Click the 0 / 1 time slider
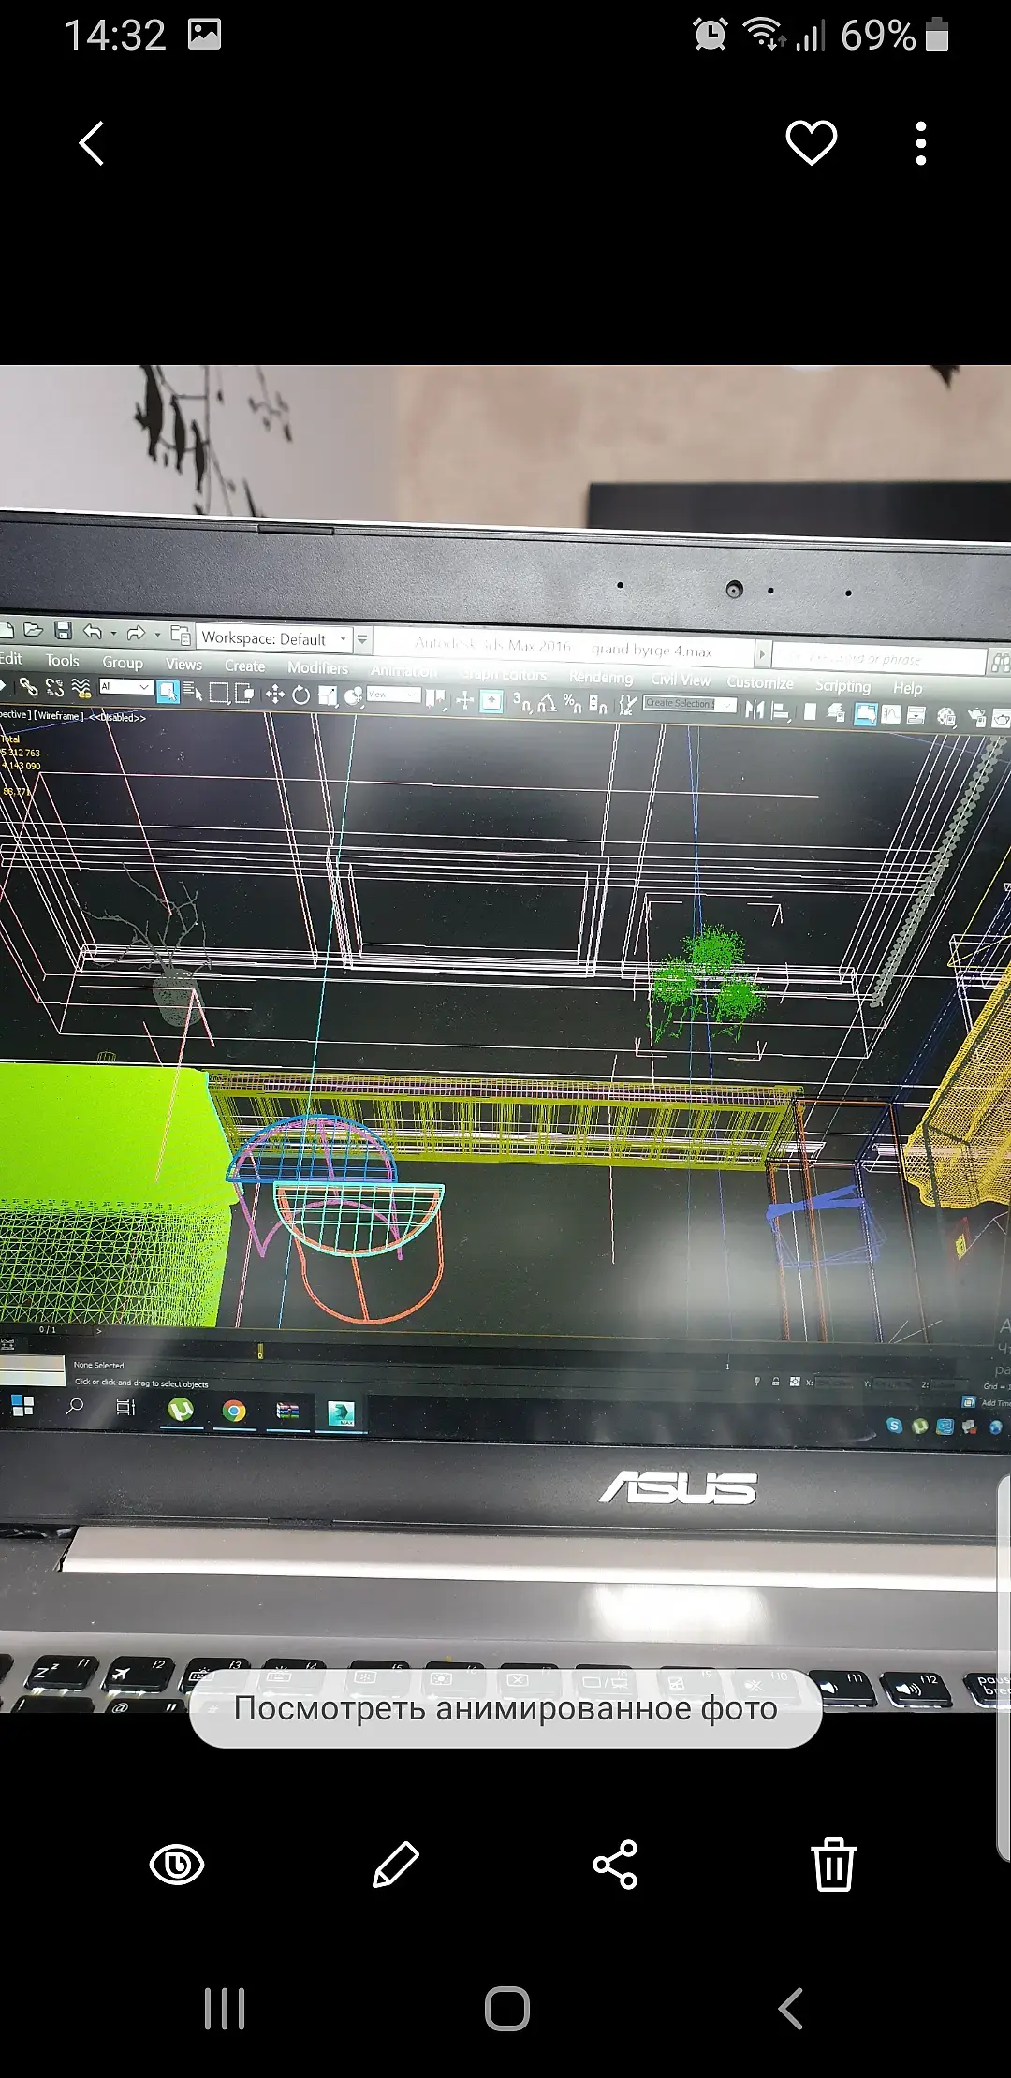 (x=47, y=1329)
